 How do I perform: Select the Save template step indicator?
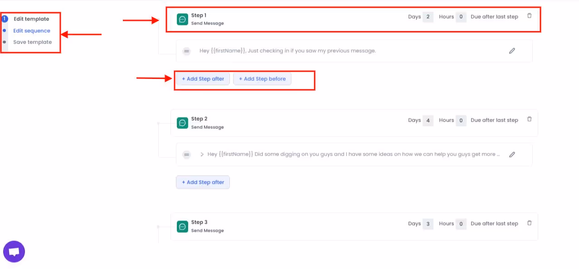[5, 42]
